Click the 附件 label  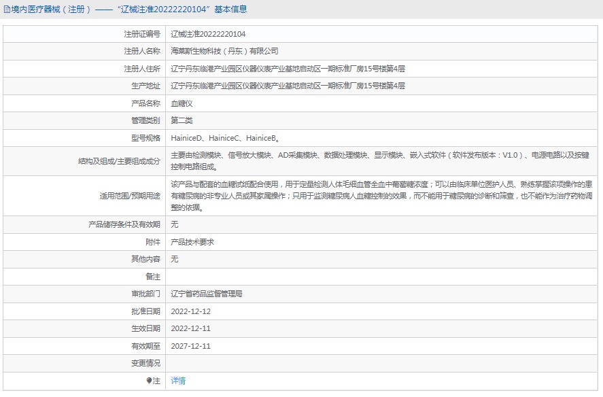click(x=153, y=242)
